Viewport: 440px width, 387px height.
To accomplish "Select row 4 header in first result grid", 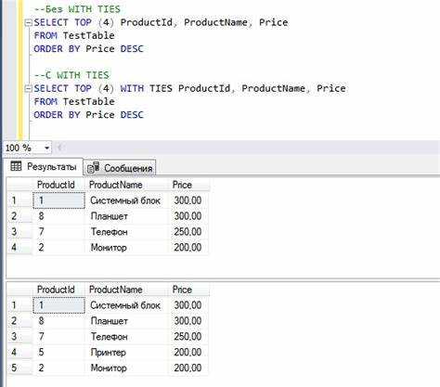I will pyautogui.click(x=19, y=248).
